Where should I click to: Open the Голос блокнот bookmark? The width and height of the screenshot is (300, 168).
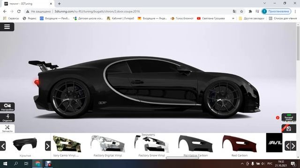point(182,19)
